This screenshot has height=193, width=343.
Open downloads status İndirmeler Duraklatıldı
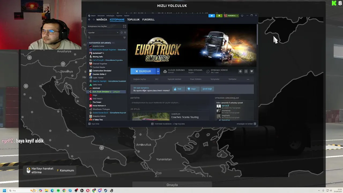click(168, 124)
